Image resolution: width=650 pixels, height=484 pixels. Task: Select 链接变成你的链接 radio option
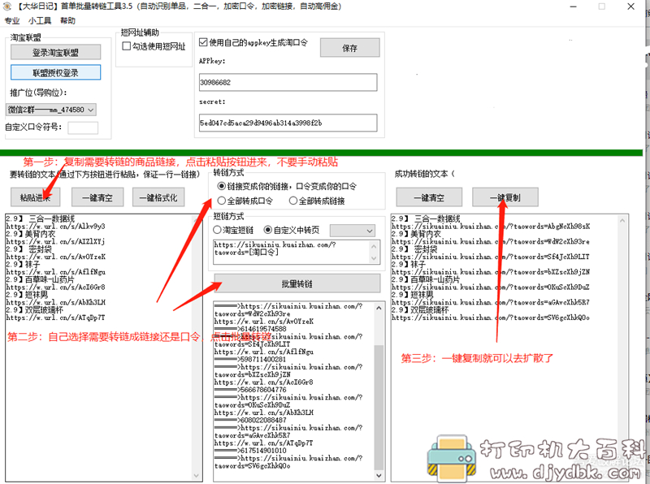tap(221, 187)
